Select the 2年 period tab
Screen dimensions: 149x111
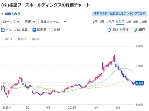tap(135, 22)
